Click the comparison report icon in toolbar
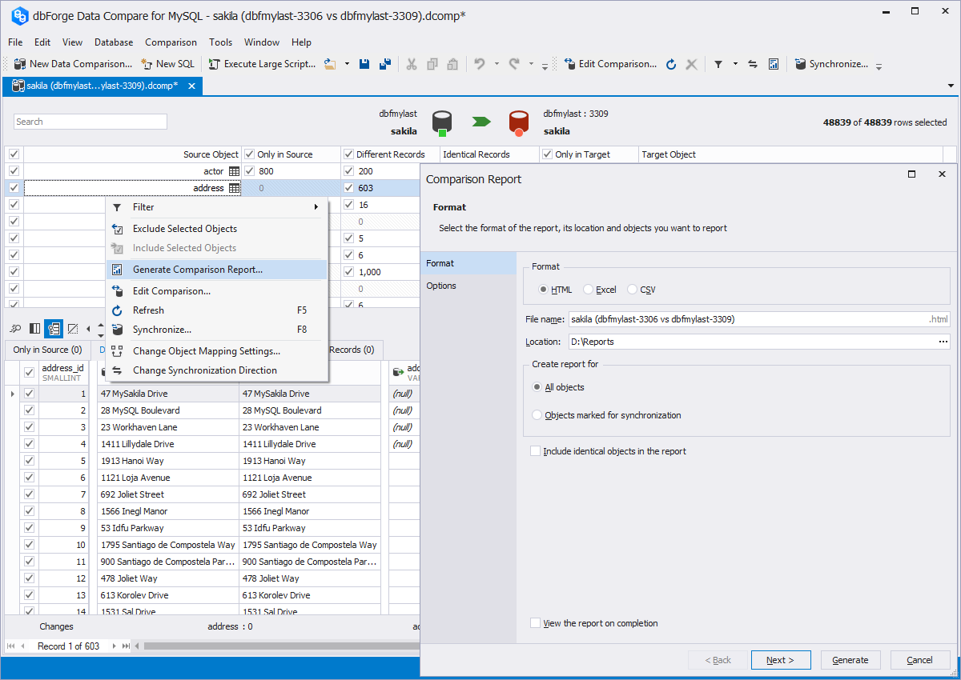This screenshot has width=961, height=680. click(774, 64)
